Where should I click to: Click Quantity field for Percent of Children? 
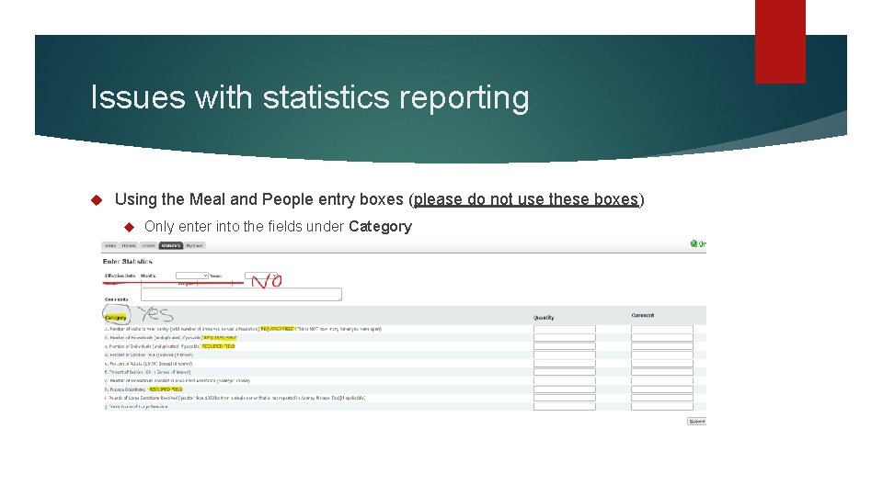point(564,355)
